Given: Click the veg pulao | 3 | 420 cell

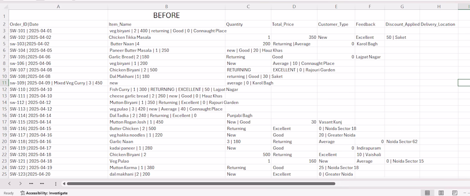Looking at the screenshot, I should click(x=166, y=109).
